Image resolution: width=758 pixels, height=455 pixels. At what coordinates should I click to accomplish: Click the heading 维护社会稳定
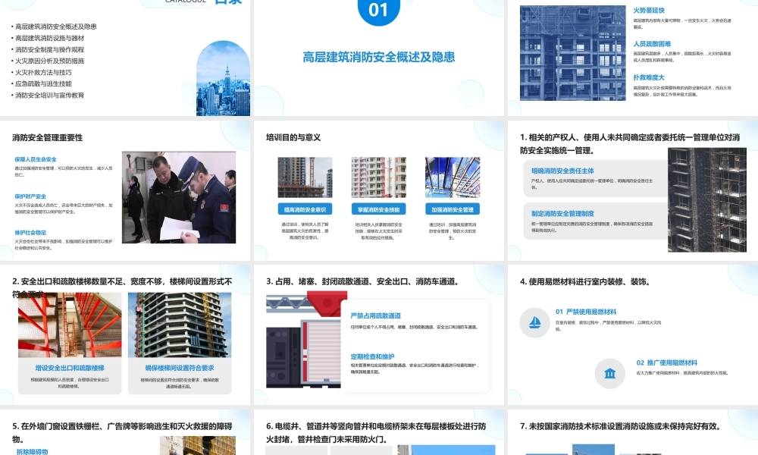(30, 233)
